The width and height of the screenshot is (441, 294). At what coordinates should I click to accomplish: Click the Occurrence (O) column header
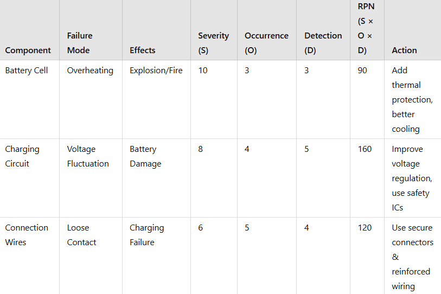pyautogui.click(x=266, y=43)
